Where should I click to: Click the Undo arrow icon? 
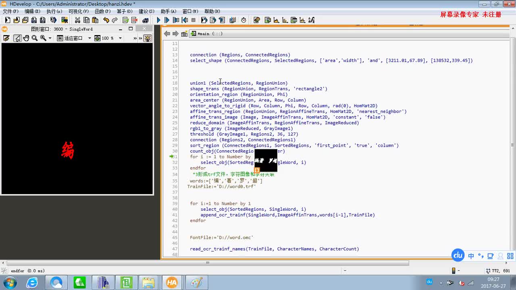[x=106, y=20]
